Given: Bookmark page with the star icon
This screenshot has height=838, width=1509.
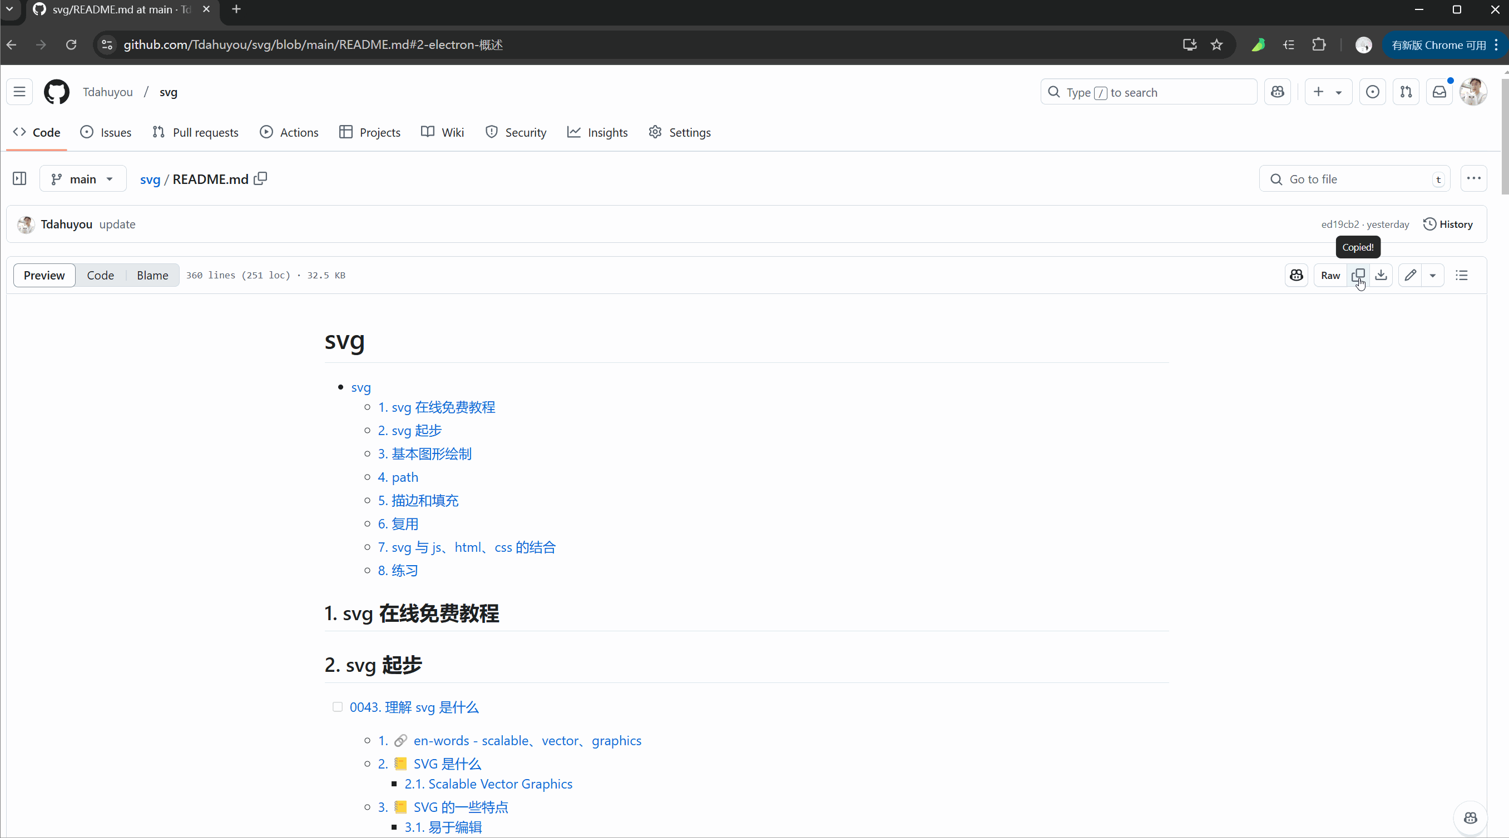Looking at the screenshot, I should pyautogui.click(x=1216, y=45).
